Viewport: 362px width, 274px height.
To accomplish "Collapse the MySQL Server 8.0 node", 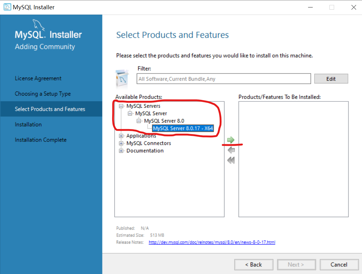I will pos(139,121).
